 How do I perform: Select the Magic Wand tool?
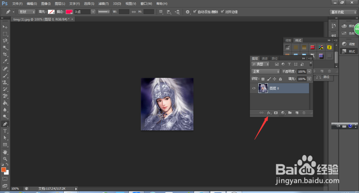[x=5, y=48]
